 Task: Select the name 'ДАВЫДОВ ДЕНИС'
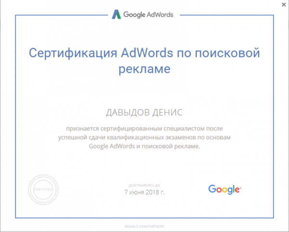pyautogui.click(x=144, y=113)
